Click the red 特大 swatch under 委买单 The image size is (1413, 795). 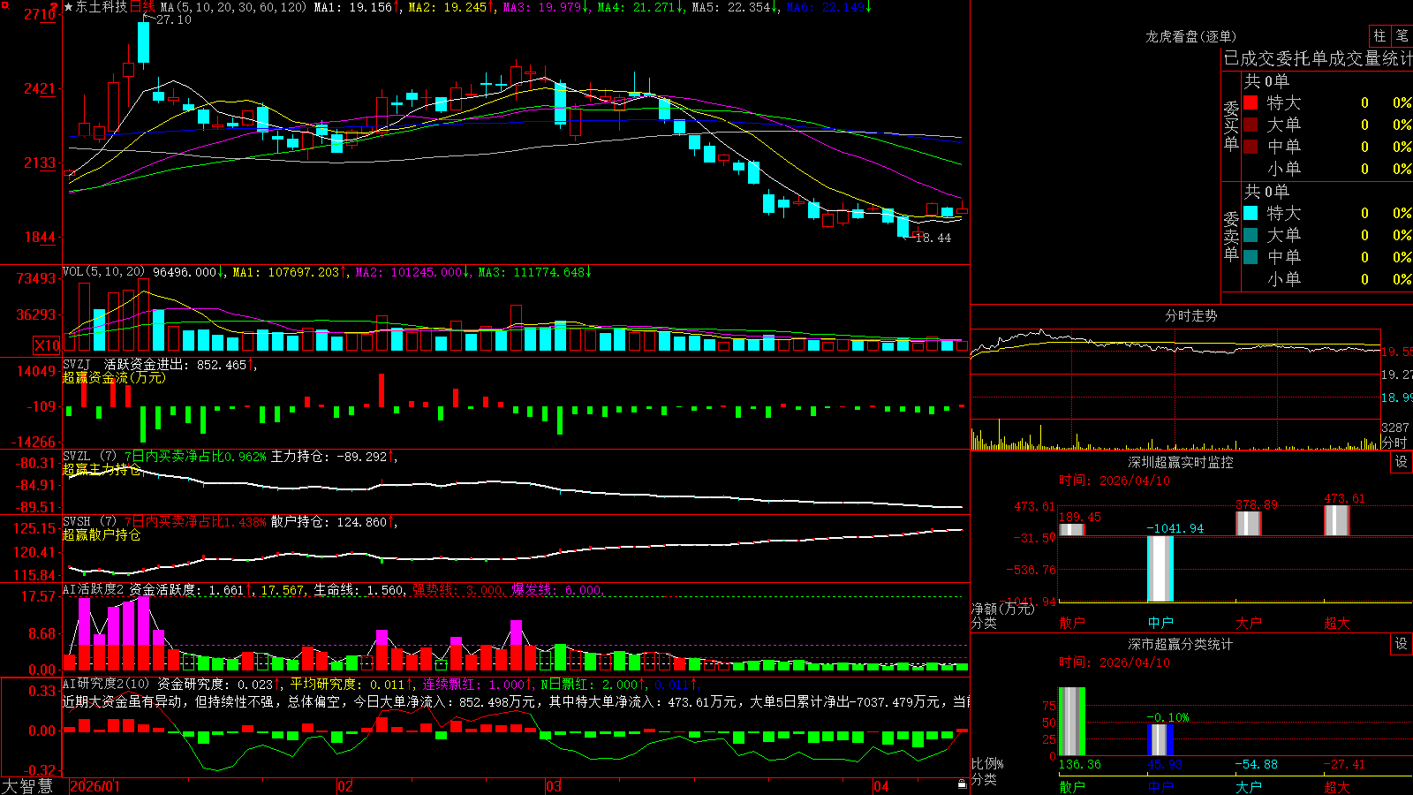1251,102
